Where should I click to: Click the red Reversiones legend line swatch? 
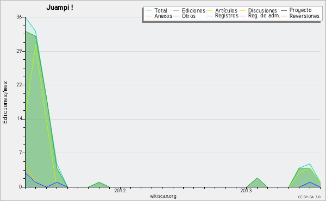coord(284,16)
